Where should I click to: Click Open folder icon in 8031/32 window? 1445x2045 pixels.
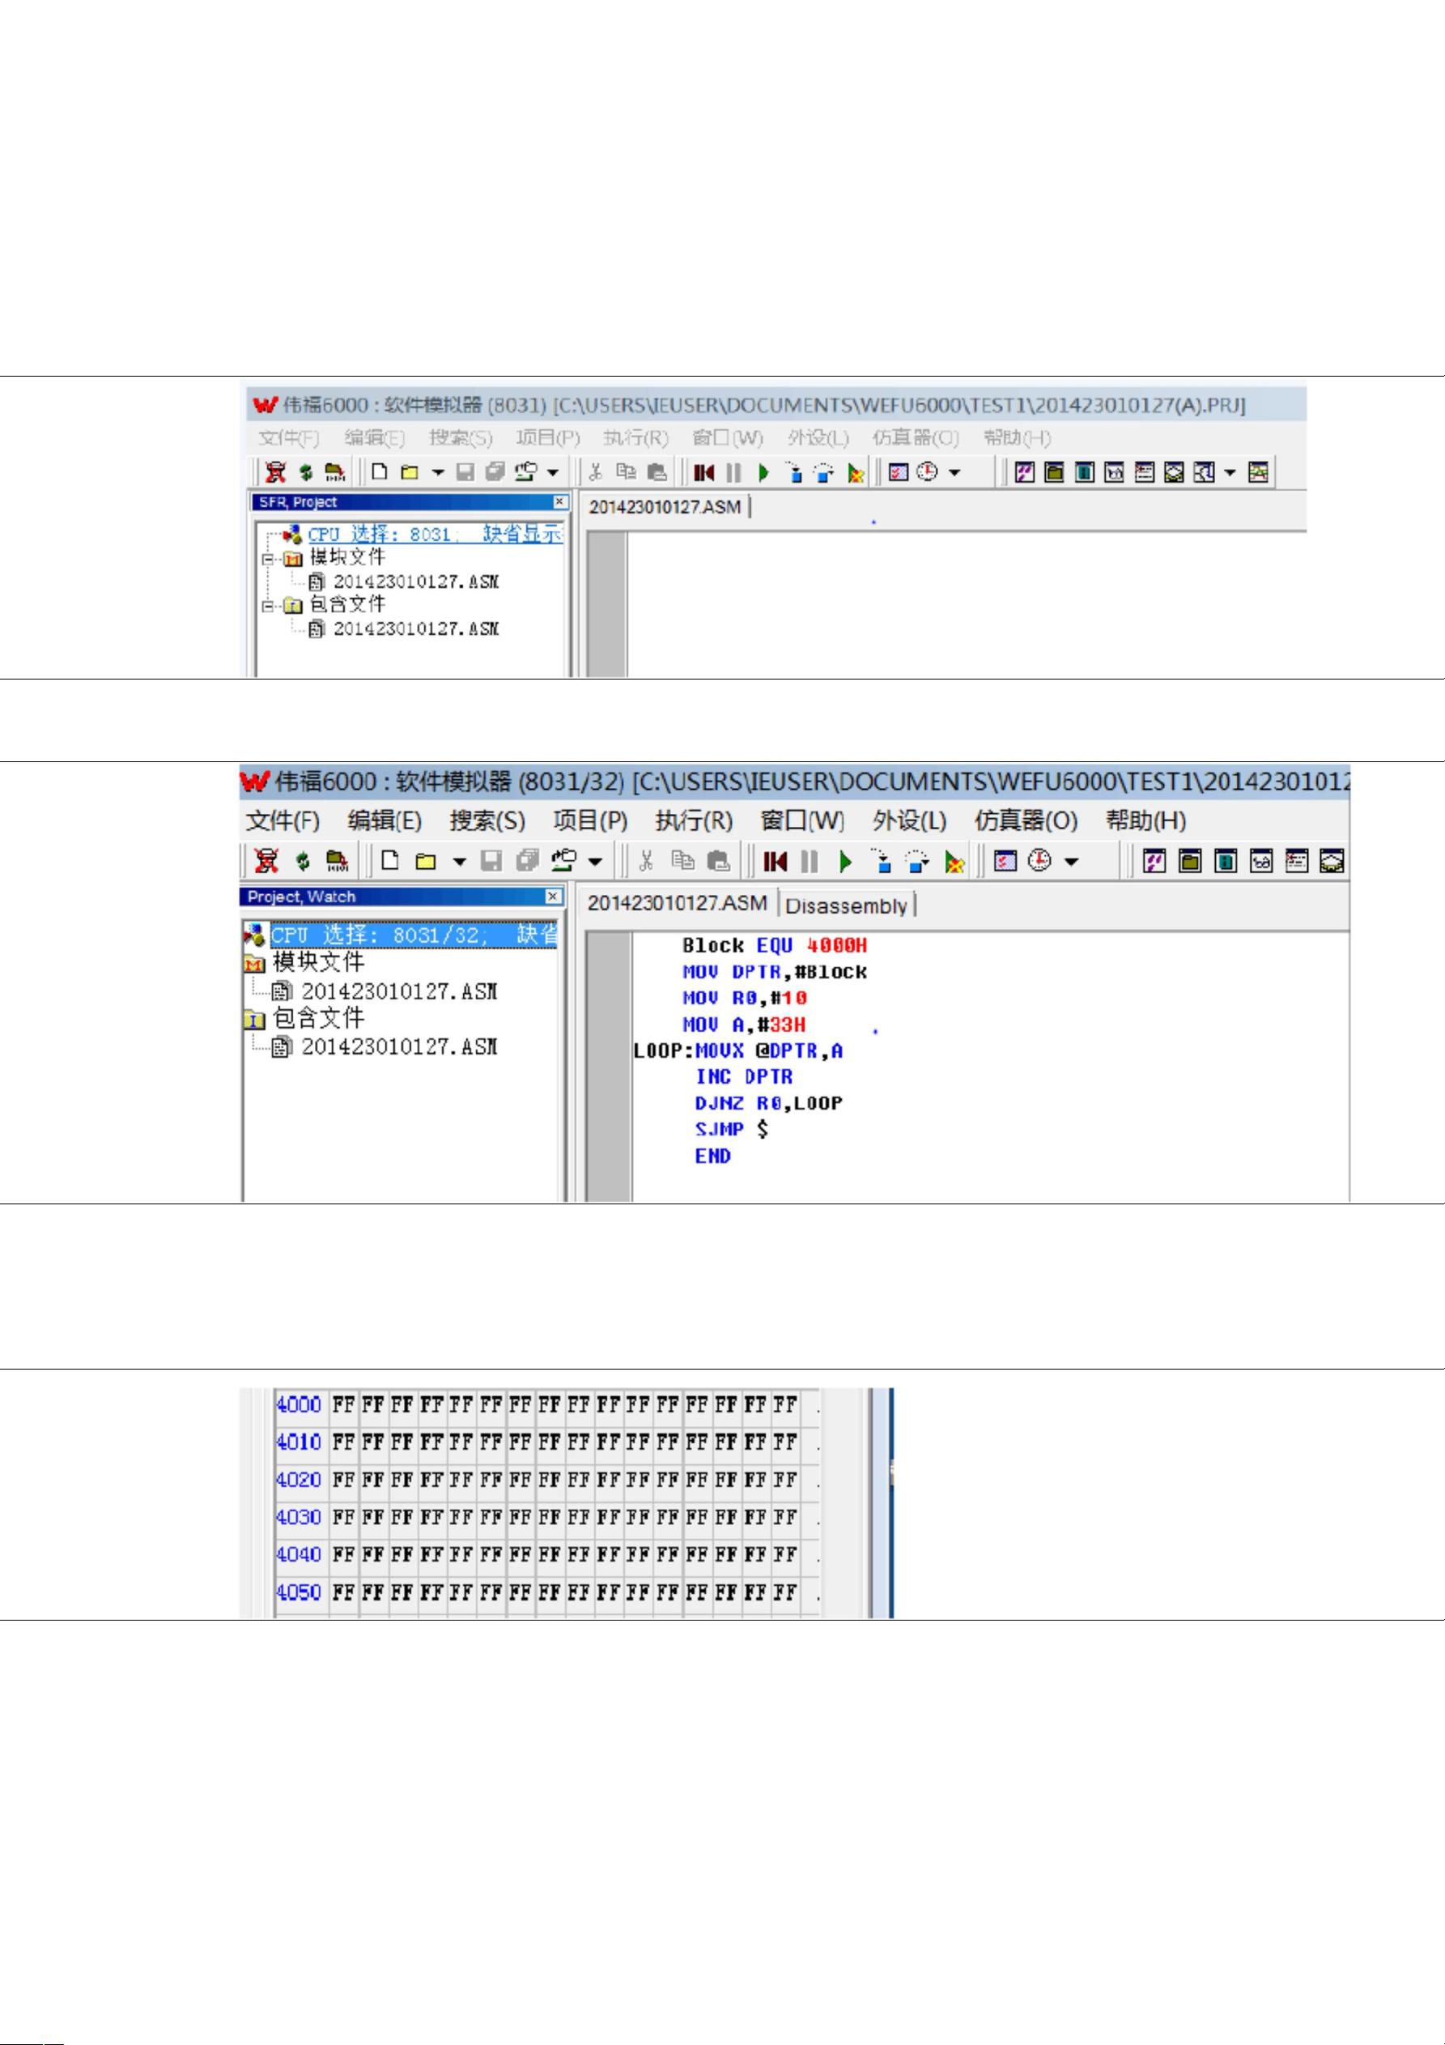coord(426,861)
